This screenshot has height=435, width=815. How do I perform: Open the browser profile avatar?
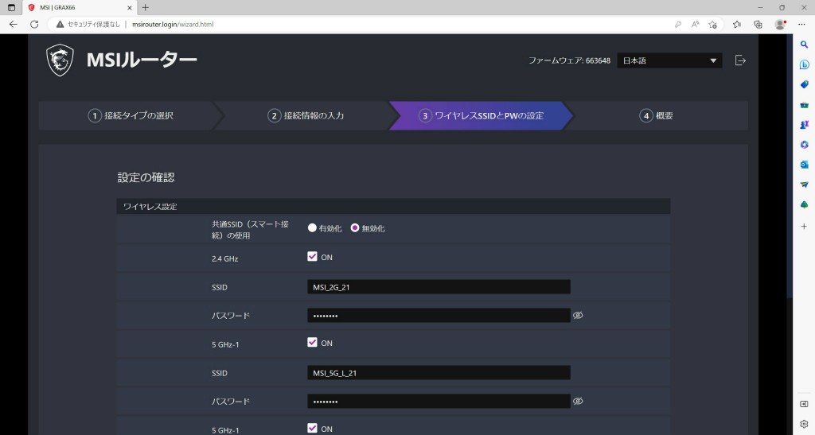(x=780, y=25)
